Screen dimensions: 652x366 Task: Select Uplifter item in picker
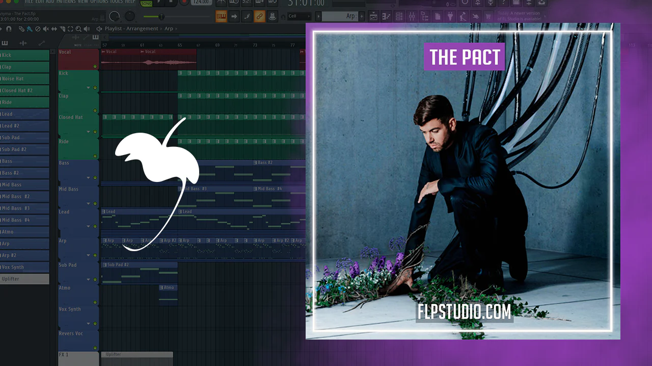[x=24, y=279]
